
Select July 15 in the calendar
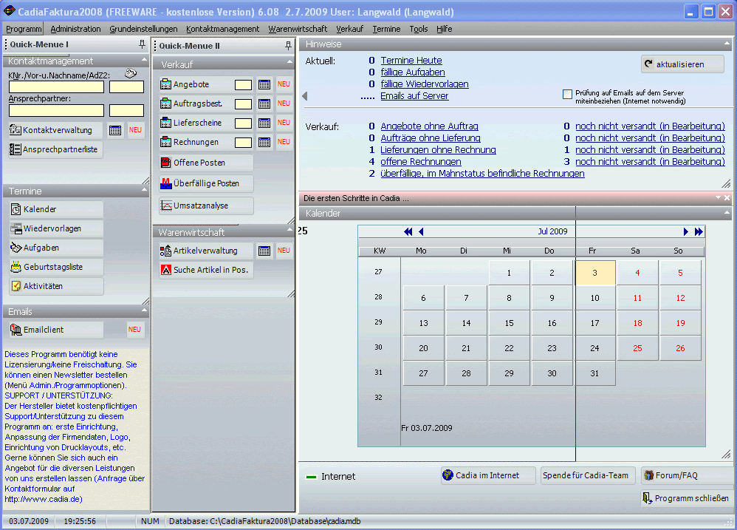pyautogui.click(x=509, y=323)
